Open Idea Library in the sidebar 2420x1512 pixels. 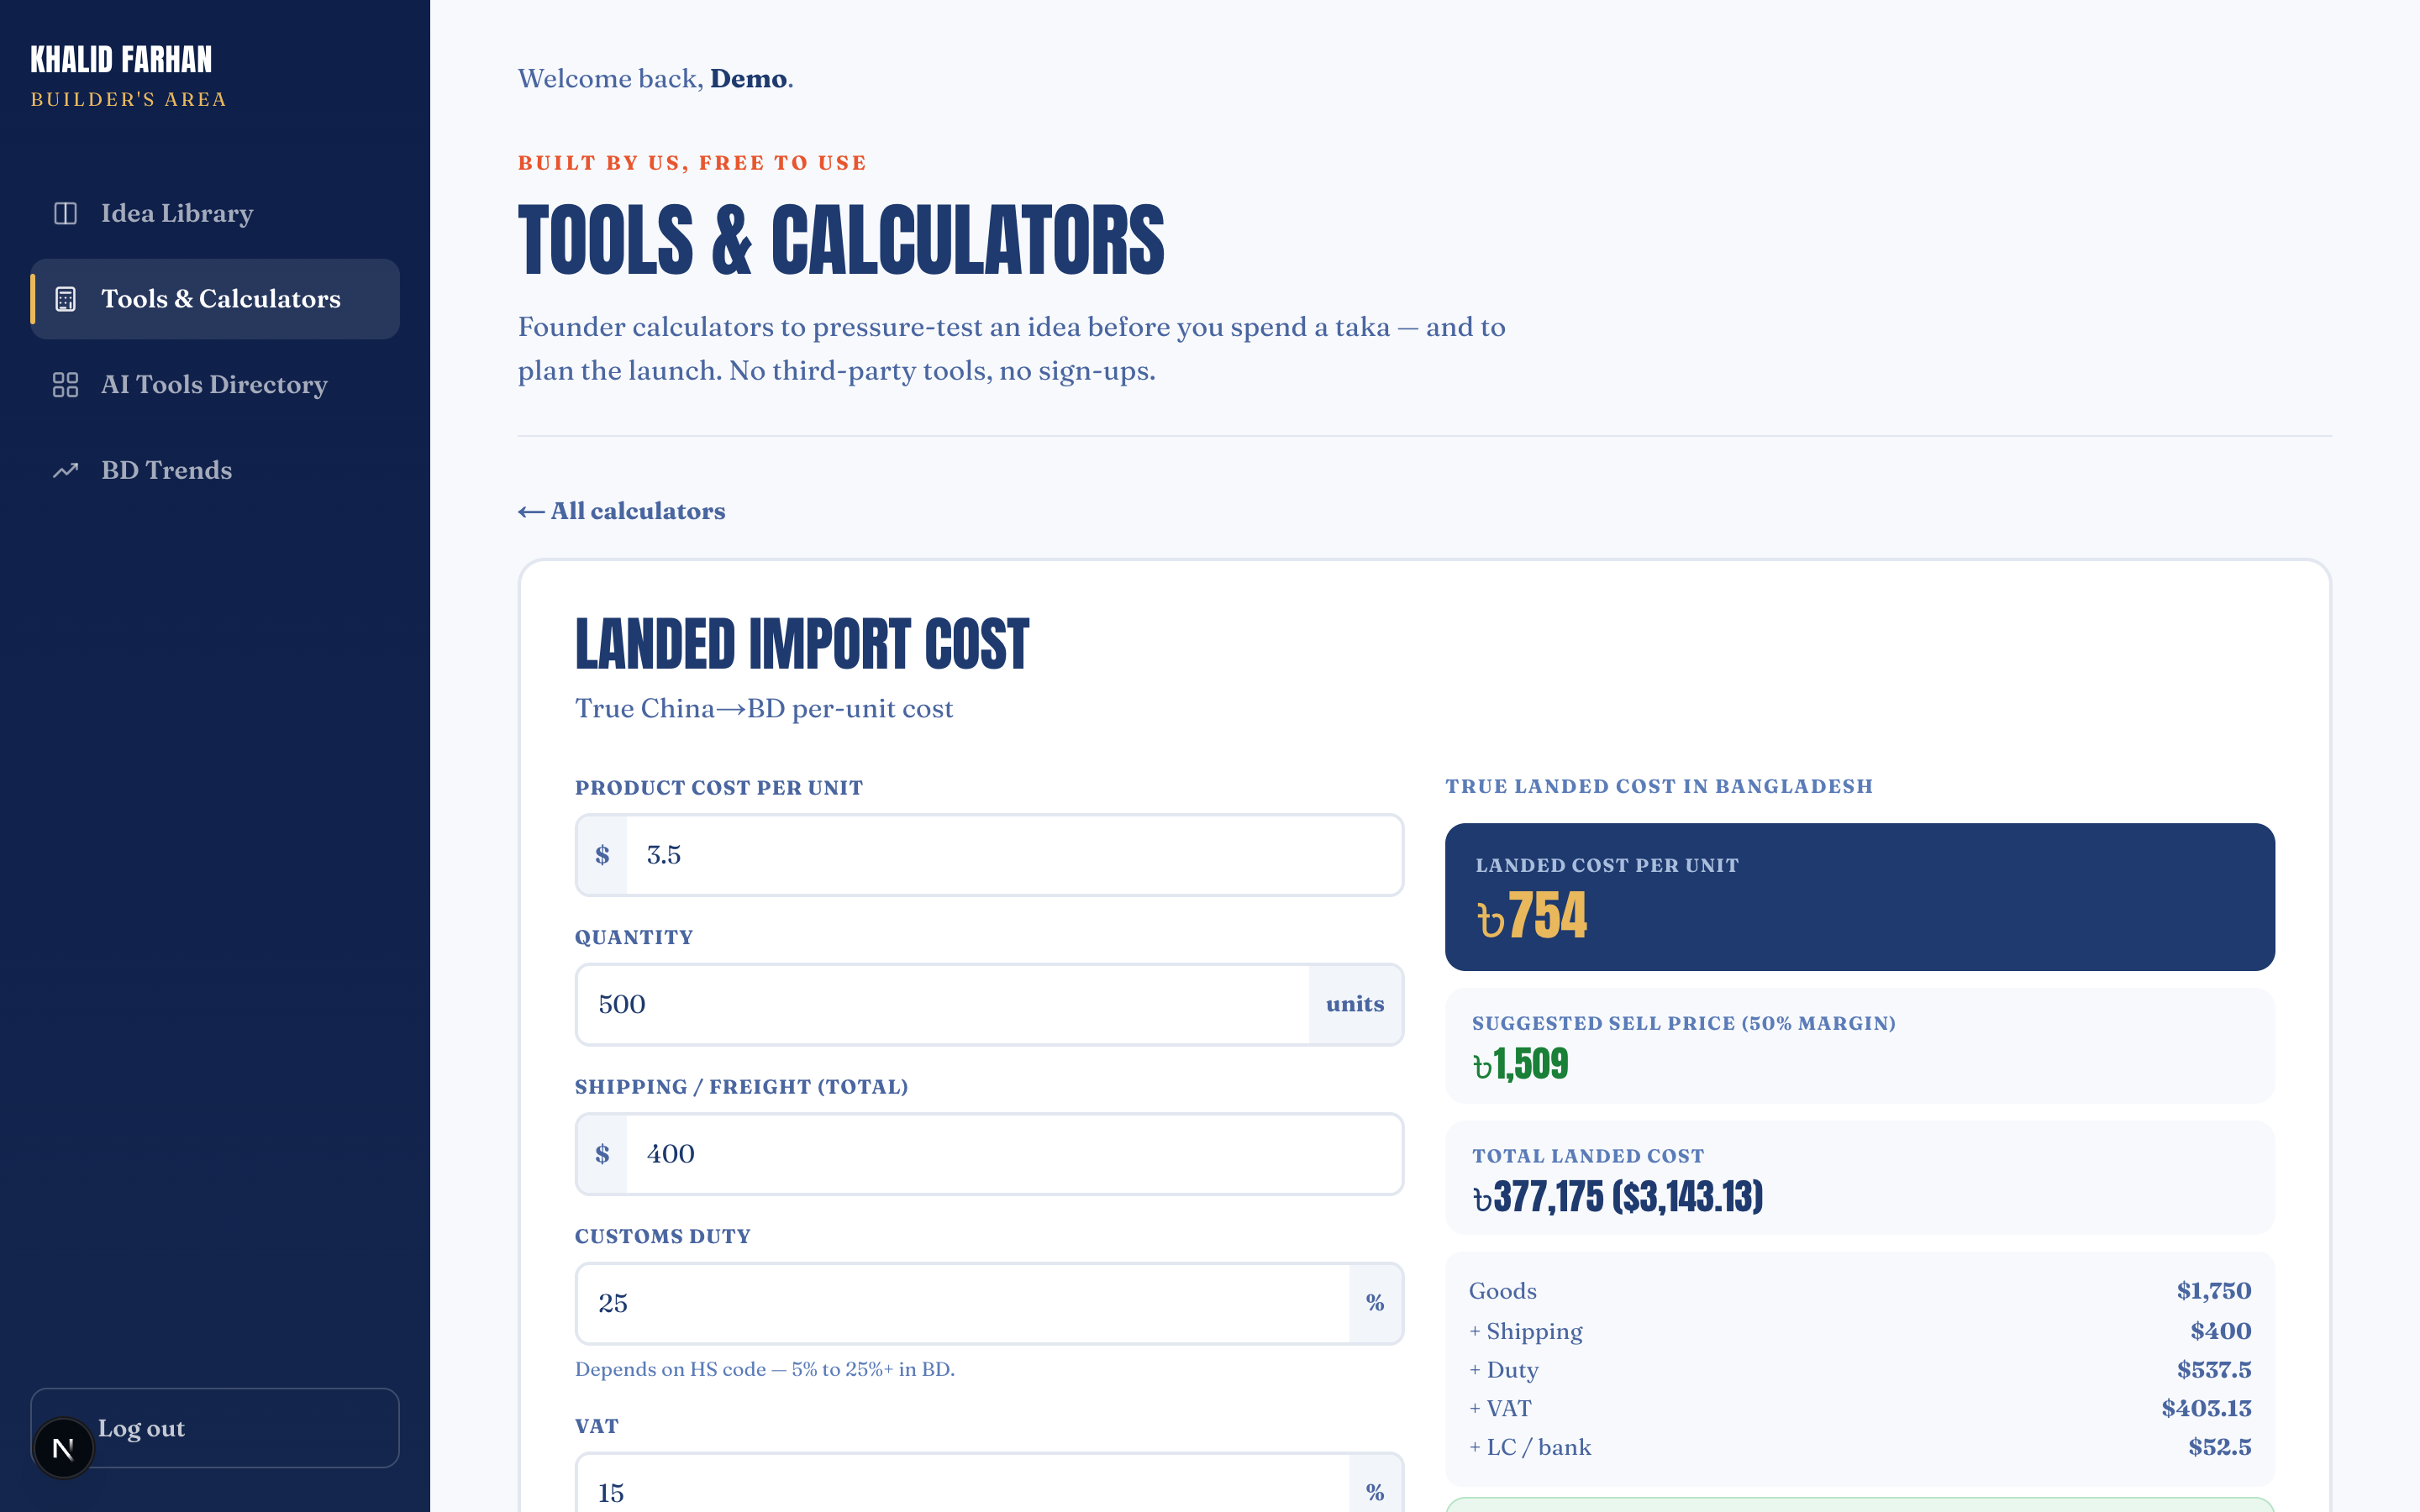click(x=215, y=213)
